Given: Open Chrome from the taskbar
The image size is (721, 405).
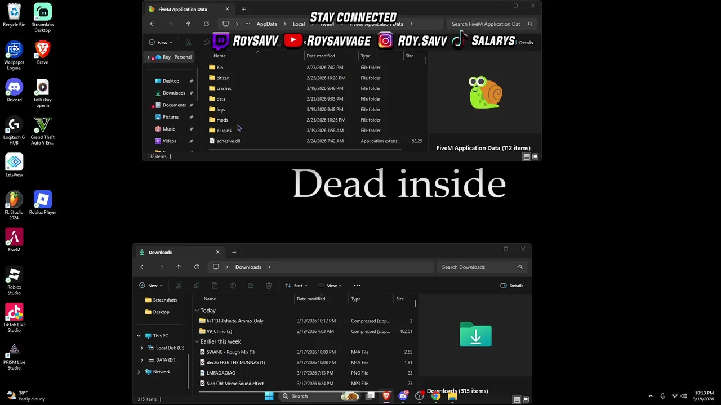Looking at the screenshot, I should tap(435, 396).
